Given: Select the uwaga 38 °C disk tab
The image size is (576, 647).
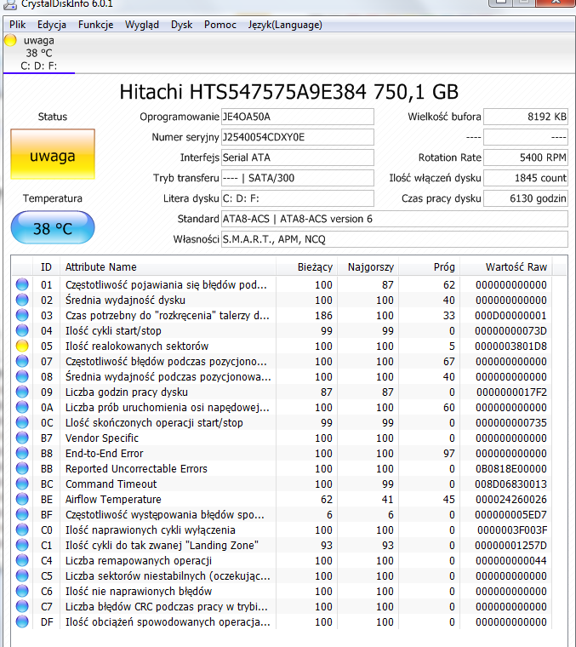Looking at the screenshot, I should coord(39,54).
